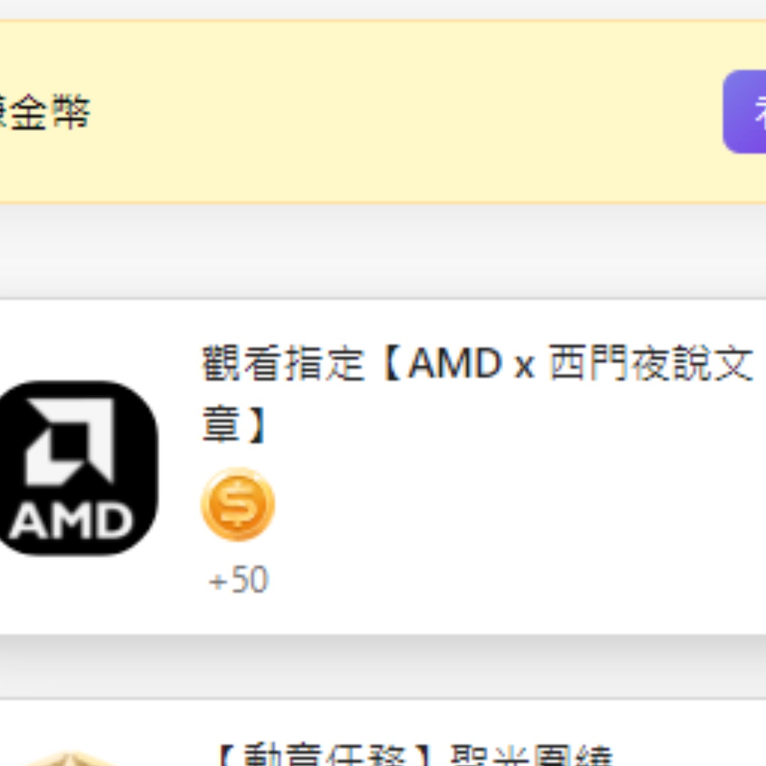Click the dollar sign on the gold coin
The width and height of the screenshot is (766, 766).
coord(238,504)
